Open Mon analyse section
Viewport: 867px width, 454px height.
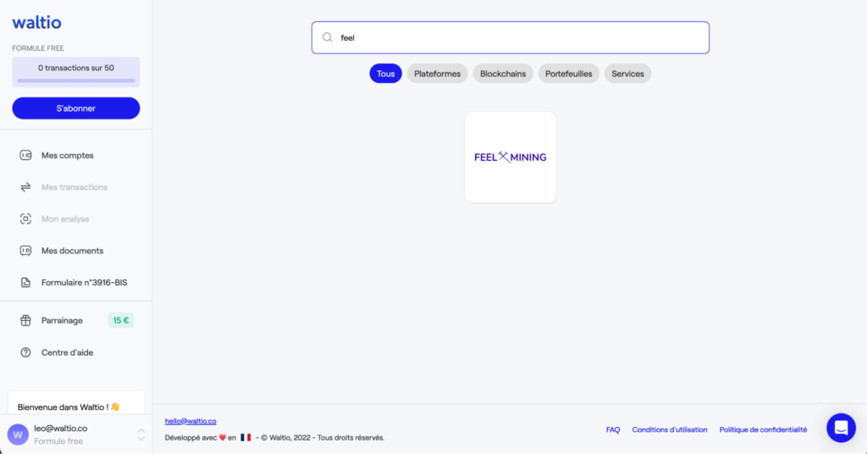(65, 219)
